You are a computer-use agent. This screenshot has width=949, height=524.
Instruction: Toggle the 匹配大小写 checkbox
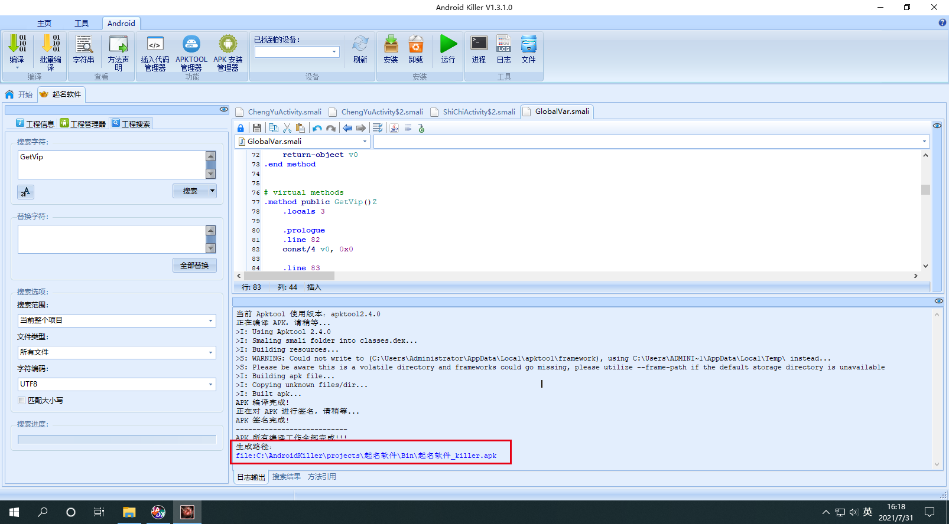click(x=22, y=400)
